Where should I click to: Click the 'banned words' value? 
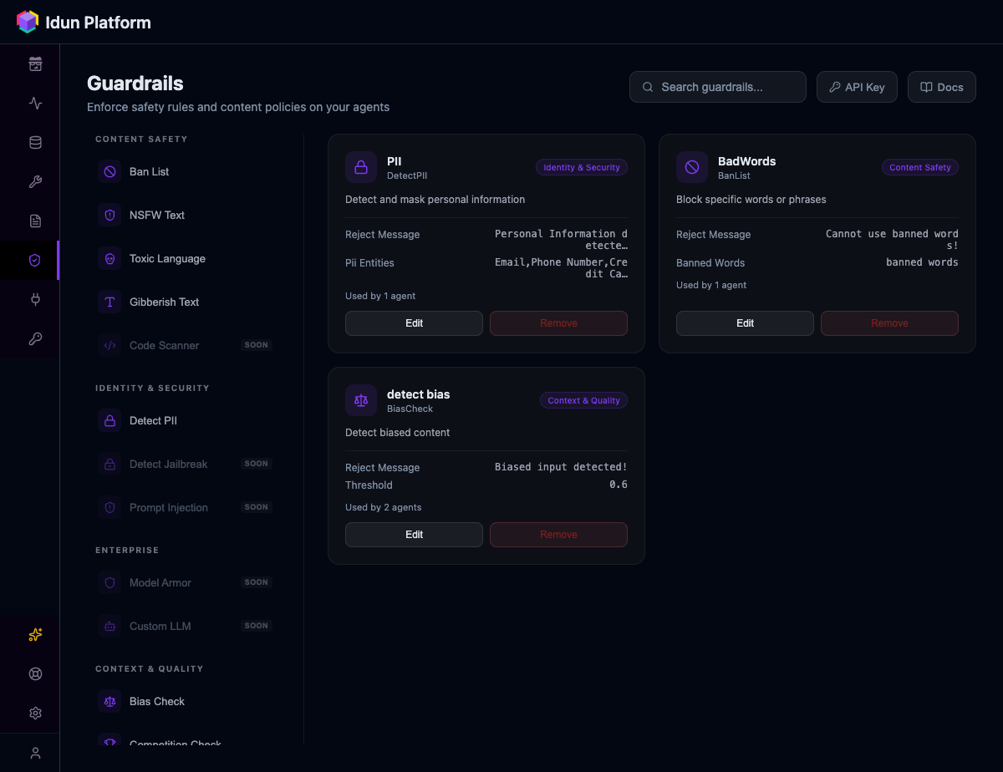(923, 262)
